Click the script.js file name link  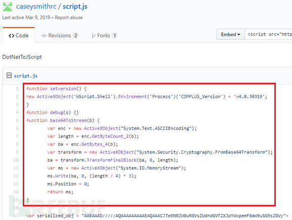(26, 76)
